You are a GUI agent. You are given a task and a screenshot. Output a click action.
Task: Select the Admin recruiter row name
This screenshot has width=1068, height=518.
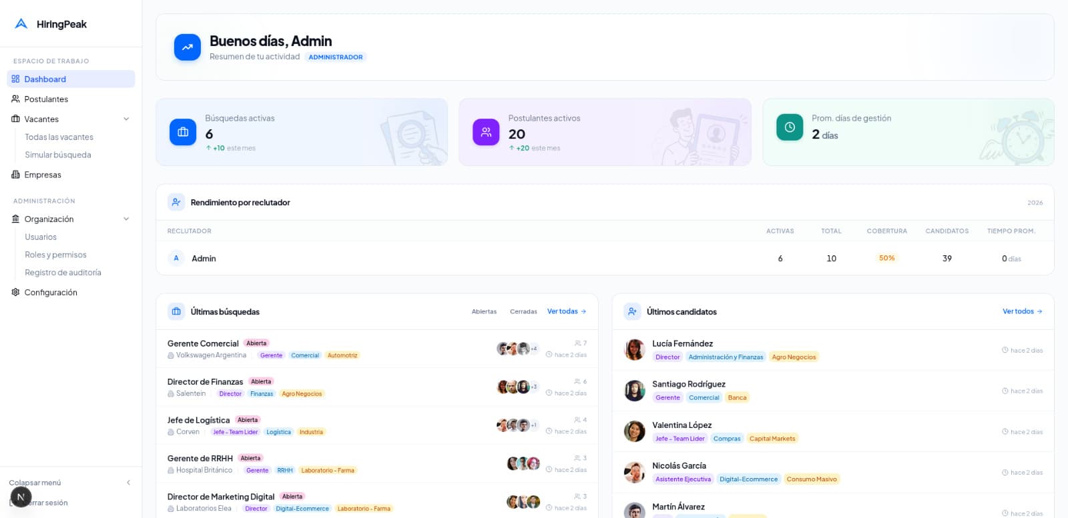(x=204, y=259)
